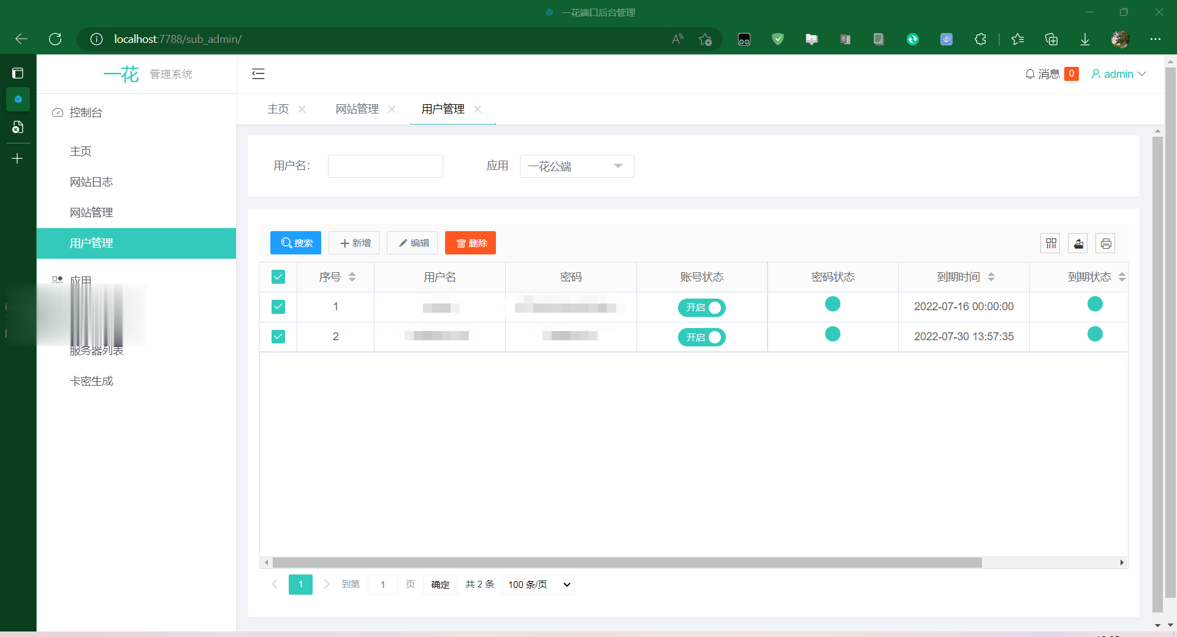Click the print table icon
Screen dimensions: 1177x637
1105,243
